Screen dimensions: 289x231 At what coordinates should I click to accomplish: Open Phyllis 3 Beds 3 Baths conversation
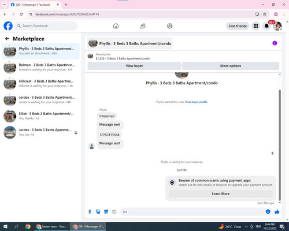coord(40,51)
